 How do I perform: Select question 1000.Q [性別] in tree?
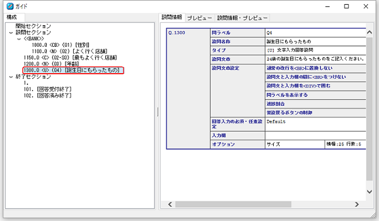pyautogui.click(x=61, y=45)
